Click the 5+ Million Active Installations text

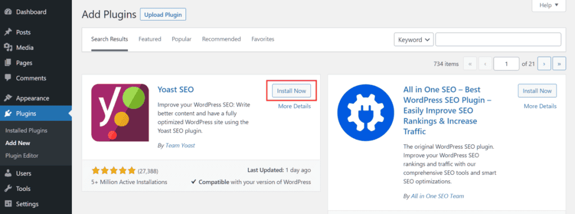[129, 181]
